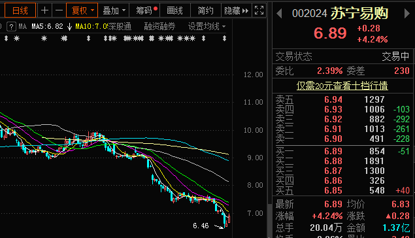415x238 pixels.
Task: Select 买三 price 6.87
Action: click(x=333, y=171)
